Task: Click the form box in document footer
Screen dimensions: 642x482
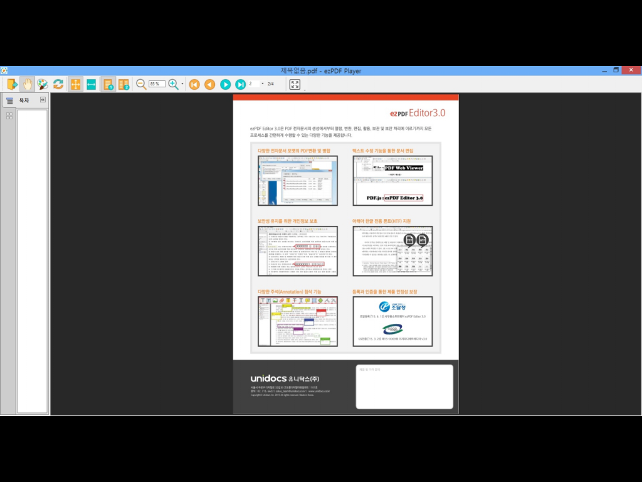Action: pos(404,387)
